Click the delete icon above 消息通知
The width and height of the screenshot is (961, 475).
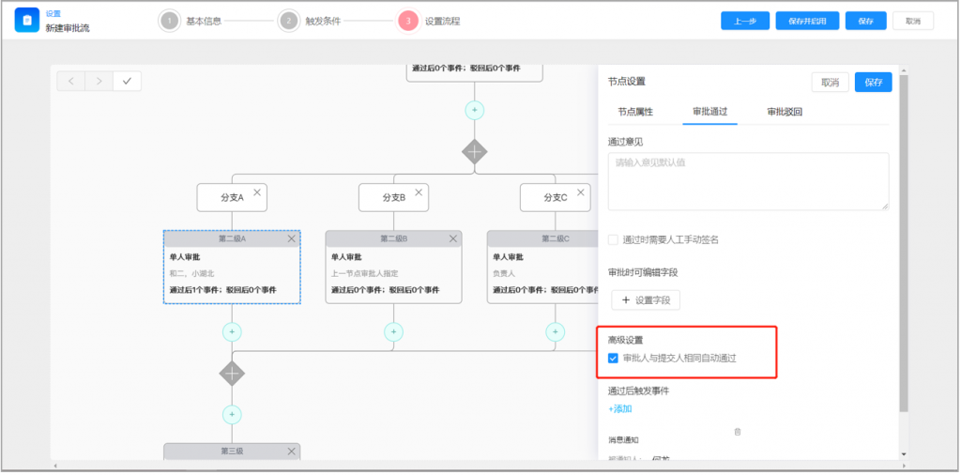click(738, 432)
